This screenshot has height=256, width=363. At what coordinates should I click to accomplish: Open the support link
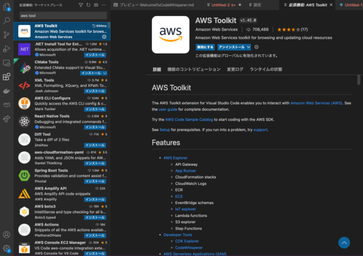click(x=260, y=129)
